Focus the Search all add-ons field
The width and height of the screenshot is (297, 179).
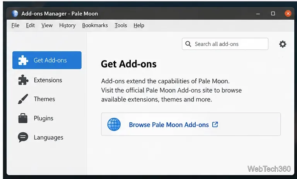tap(225, 44)
